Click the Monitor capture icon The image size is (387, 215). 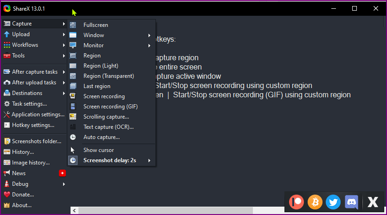[x=73, y=45]
